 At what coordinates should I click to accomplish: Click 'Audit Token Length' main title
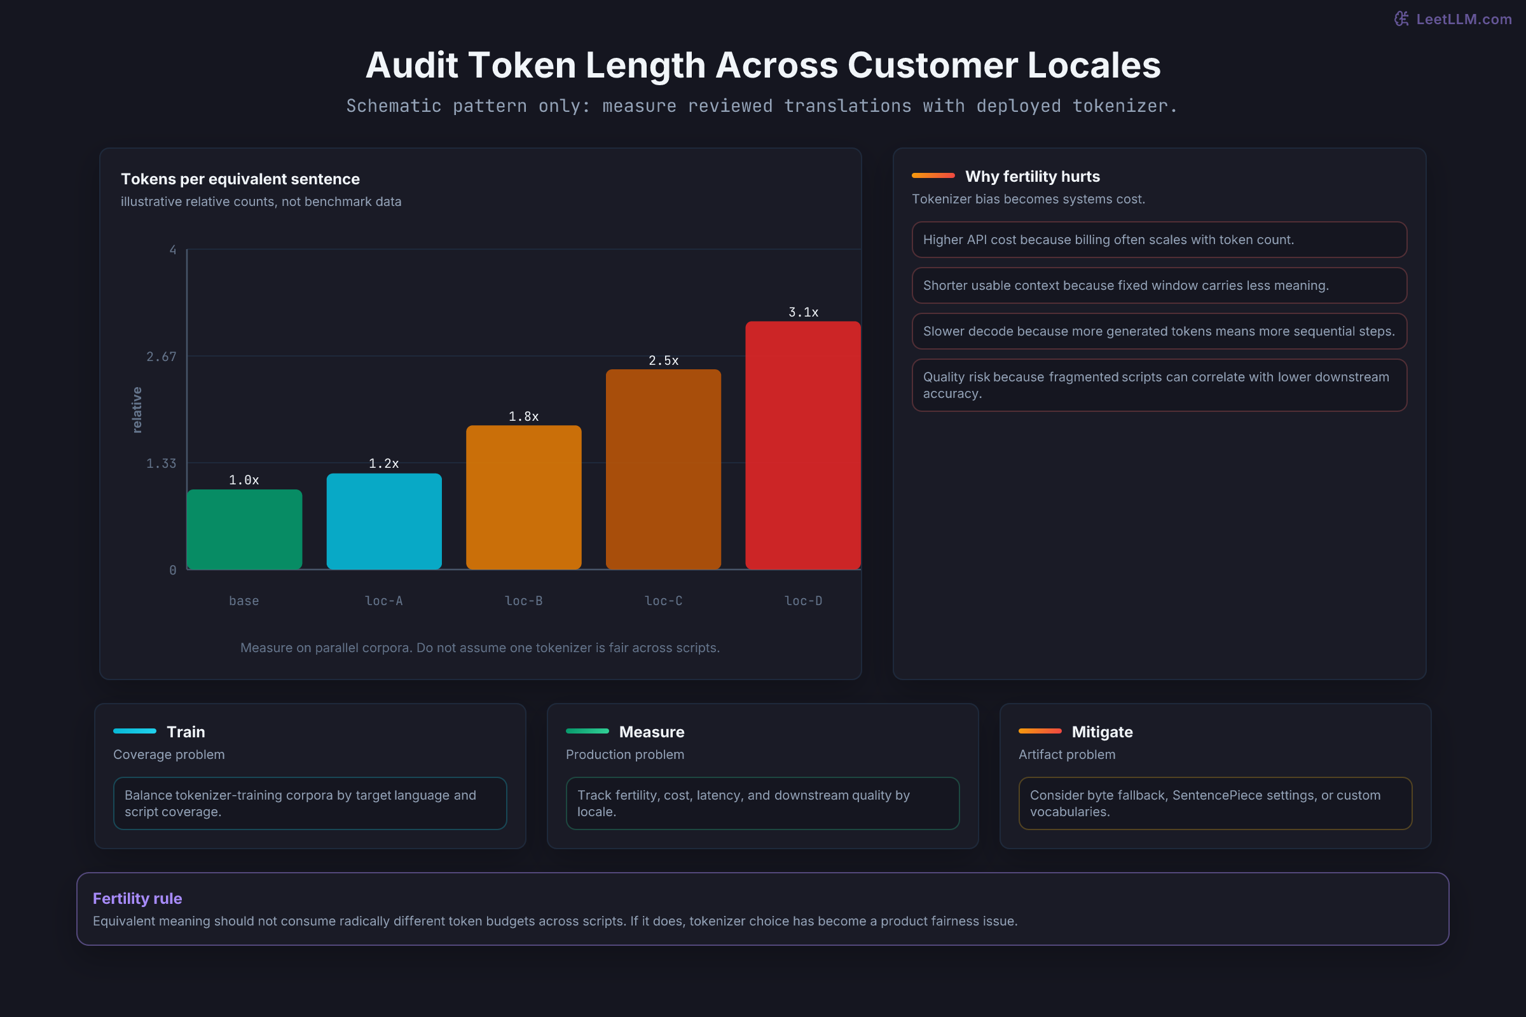[763, 65]
